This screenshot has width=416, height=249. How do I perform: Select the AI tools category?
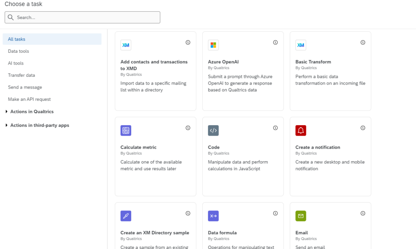[16, 63]
